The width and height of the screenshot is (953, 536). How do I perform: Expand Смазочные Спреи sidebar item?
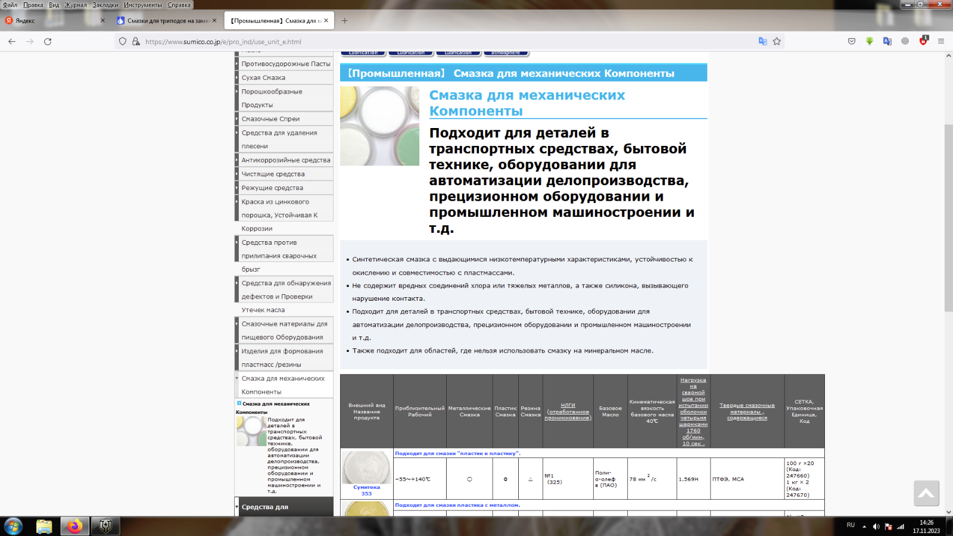point(284,119)
